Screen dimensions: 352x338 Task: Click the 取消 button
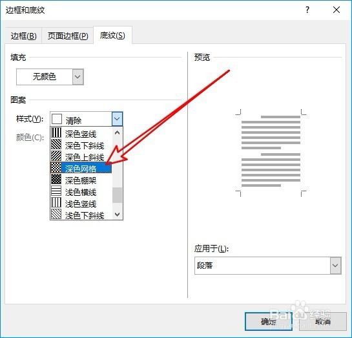pyautogui.click(x=323, y=321)
